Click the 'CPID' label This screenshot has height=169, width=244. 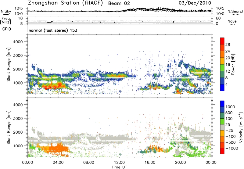[7, 29]
